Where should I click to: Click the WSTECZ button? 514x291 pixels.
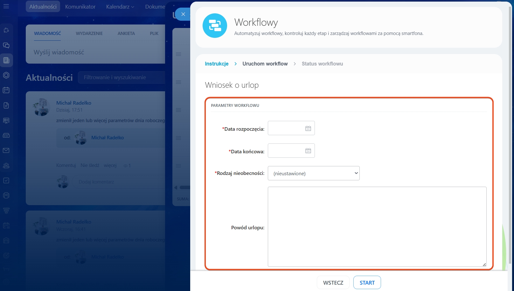pos(333,283)
